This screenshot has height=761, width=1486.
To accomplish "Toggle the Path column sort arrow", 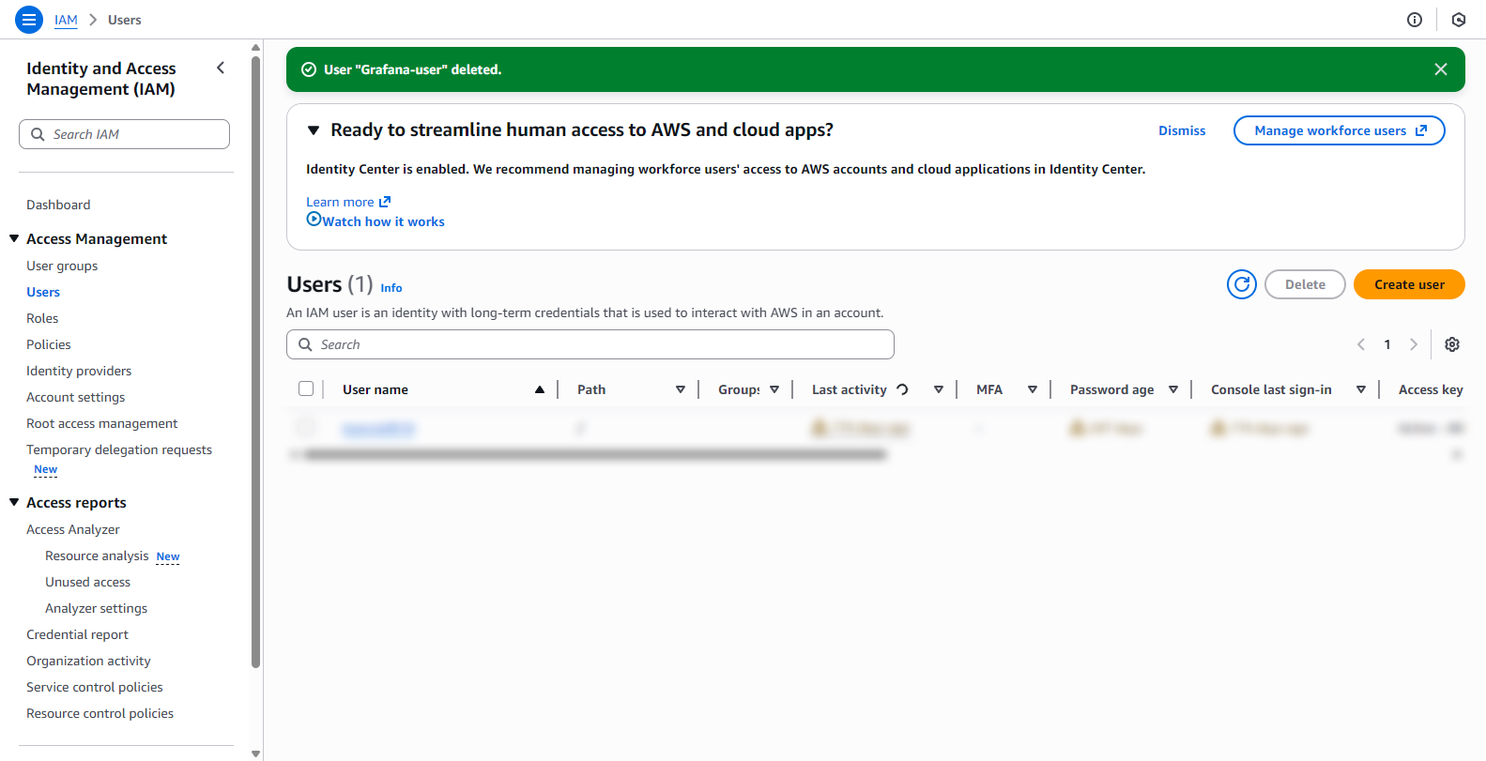I will pos(681,389).
